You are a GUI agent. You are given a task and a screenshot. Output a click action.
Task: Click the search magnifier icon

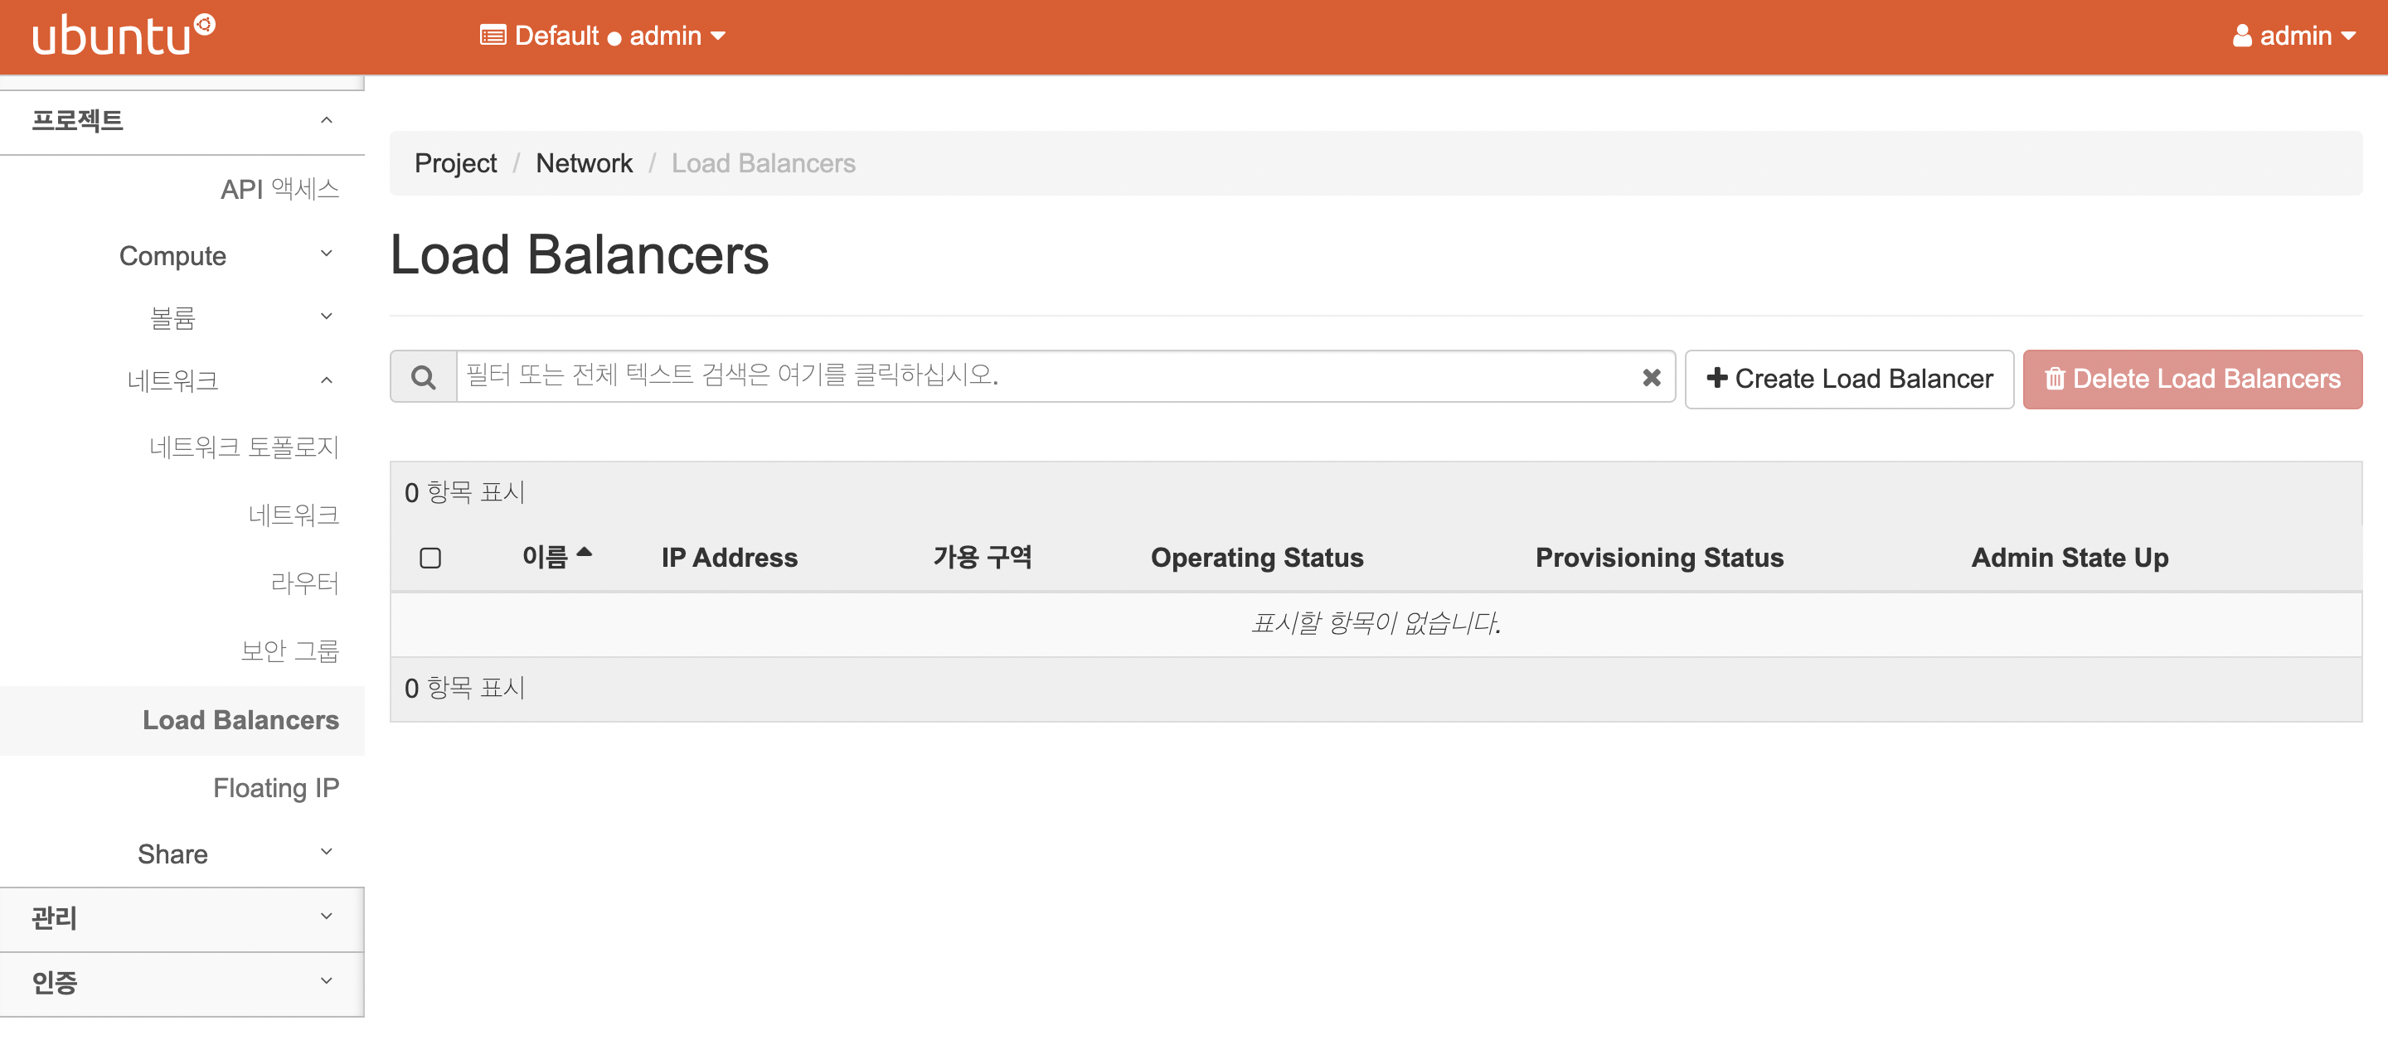(424, 377)
